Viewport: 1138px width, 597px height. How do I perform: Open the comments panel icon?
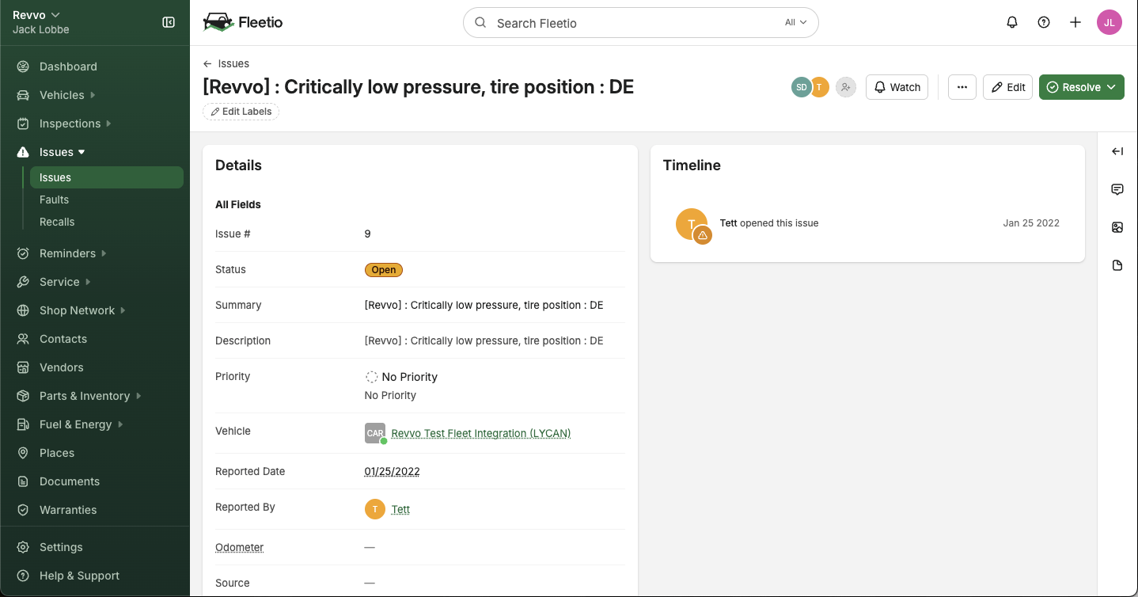(x=1117, y=189)
